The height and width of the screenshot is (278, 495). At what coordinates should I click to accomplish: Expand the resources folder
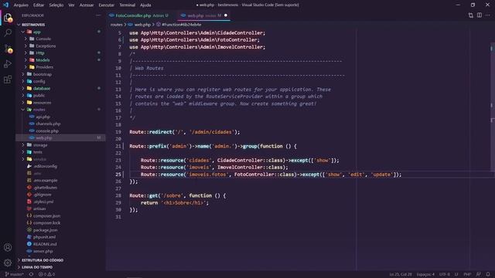(42, 103)
